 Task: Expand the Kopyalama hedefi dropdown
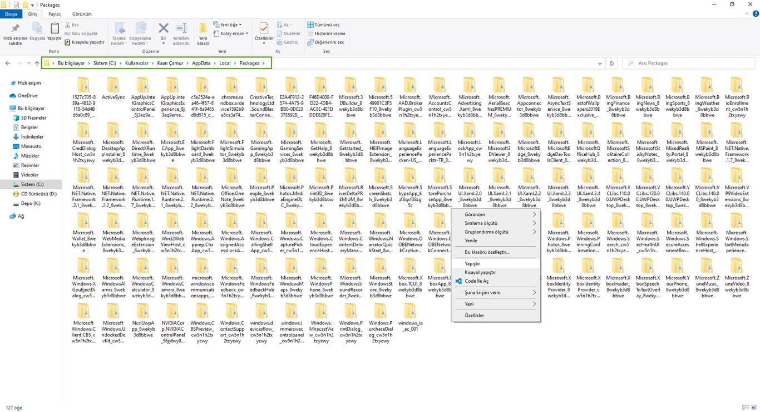tap(141, 40)
